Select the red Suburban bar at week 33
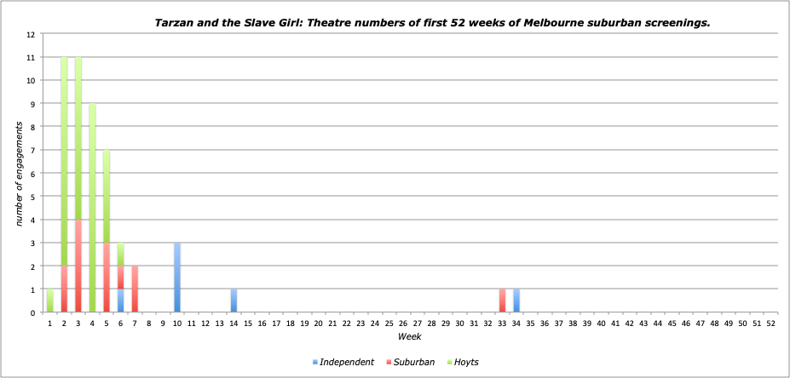 click(502, 301)
